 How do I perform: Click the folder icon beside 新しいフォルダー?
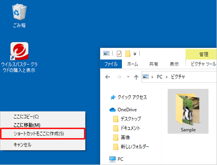point(116,147)
